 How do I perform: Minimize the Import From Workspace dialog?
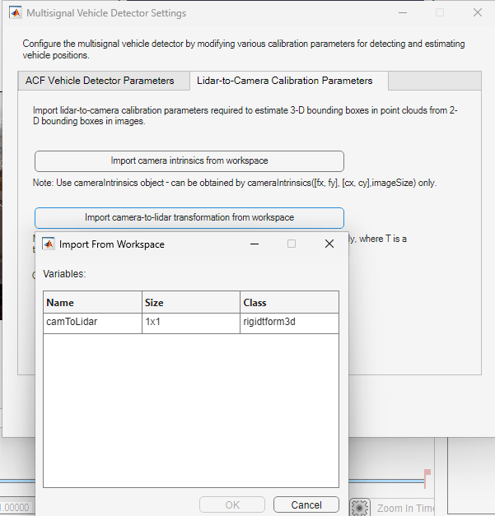pyautogui.click(x=255, y=244)
